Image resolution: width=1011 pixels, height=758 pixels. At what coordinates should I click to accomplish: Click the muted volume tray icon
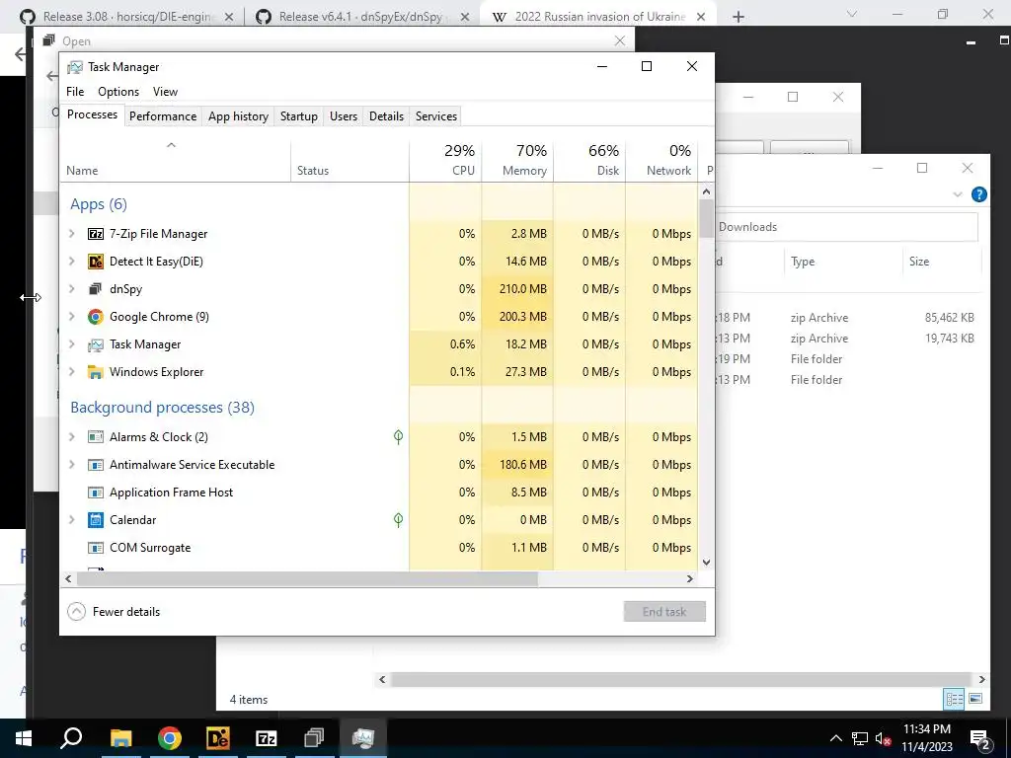(x=883, y=738)
